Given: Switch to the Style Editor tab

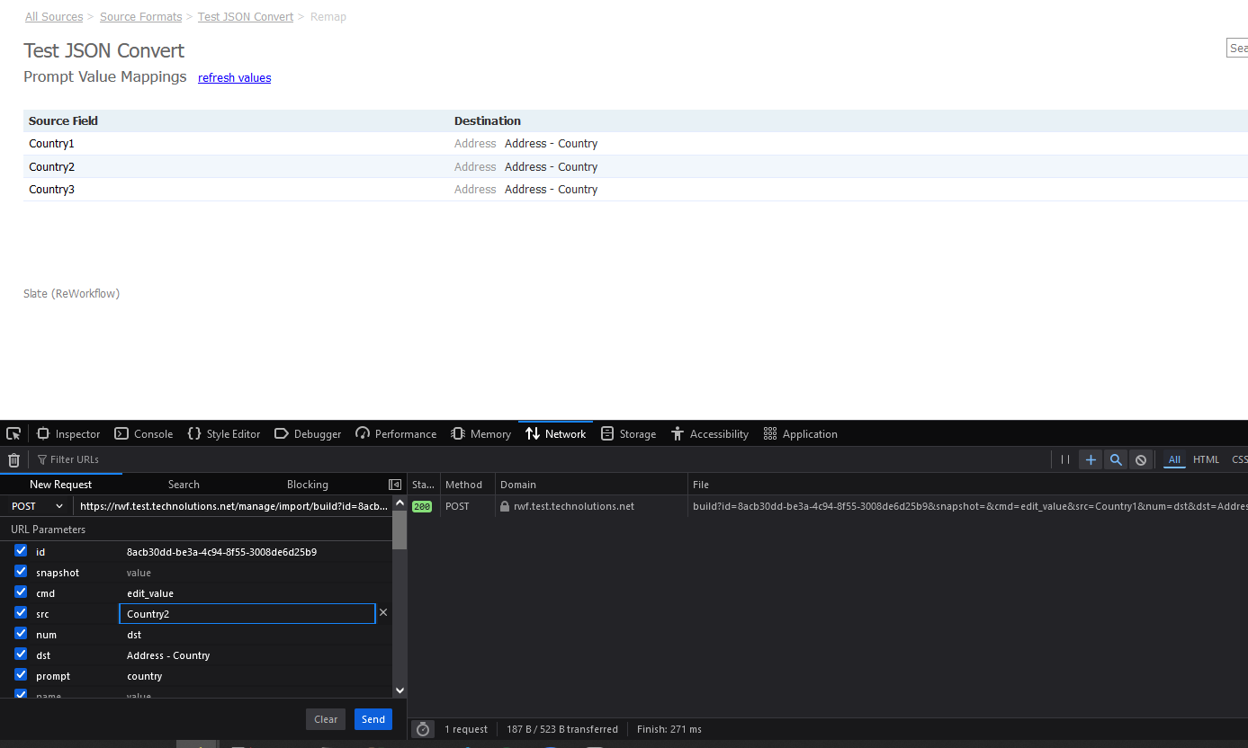Looking at the screenshot, I should (x=224, y=433).
